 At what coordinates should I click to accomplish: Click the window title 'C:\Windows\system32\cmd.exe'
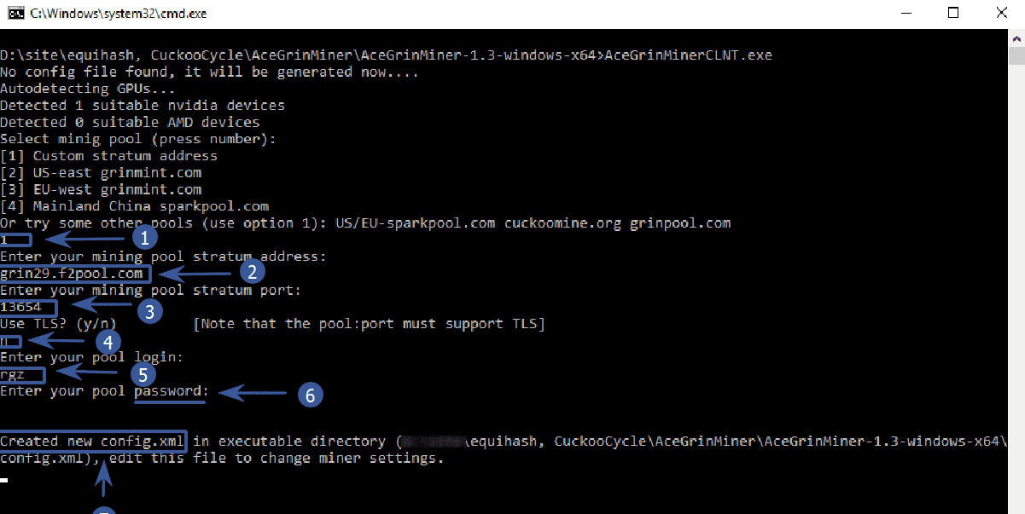(x=118, y=14)
